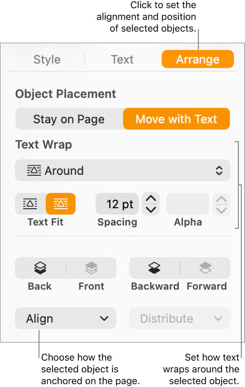Image resolution: width=245 pixels, height=387 pixels.
Task: Select the Back arrange icon
Action: coord(40,268)
